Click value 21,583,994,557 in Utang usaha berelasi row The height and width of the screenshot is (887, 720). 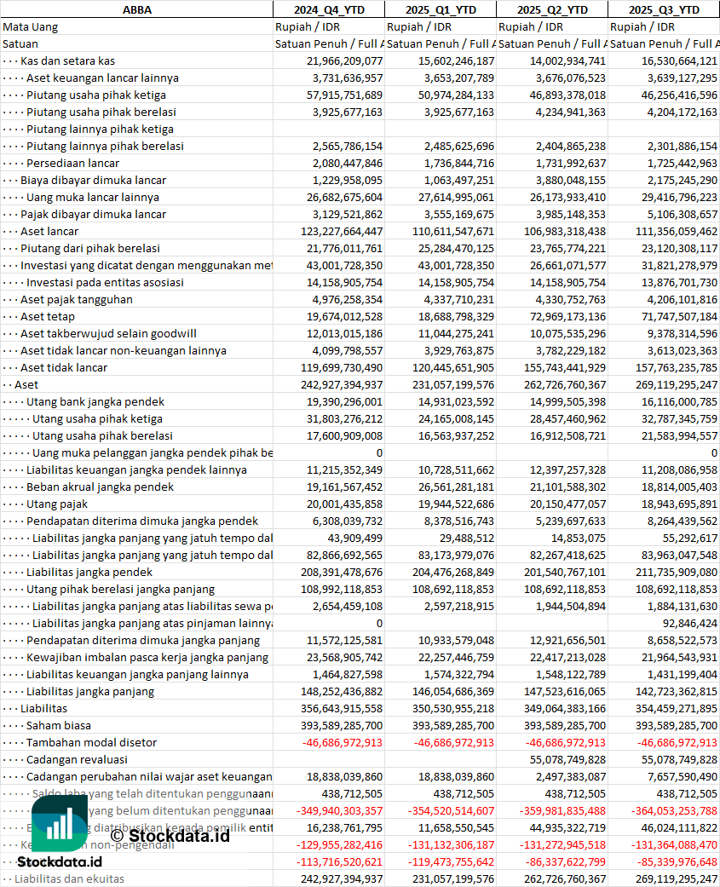click(x=679, y=435)
